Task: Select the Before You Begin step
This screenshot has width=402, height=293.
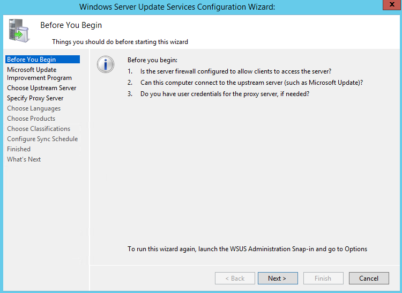Action: [x=32, y=60]
